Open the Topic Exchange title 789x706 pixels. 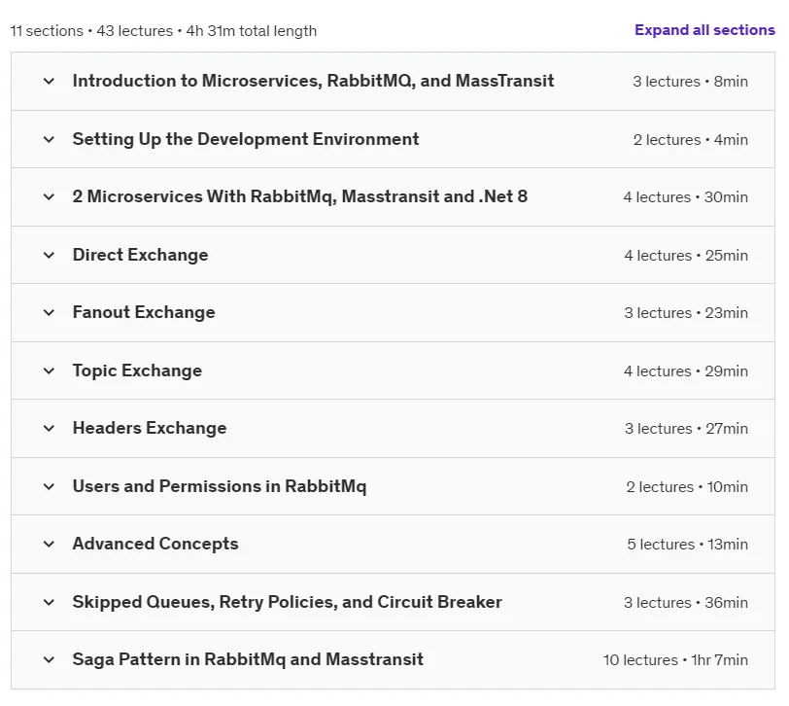137,371
